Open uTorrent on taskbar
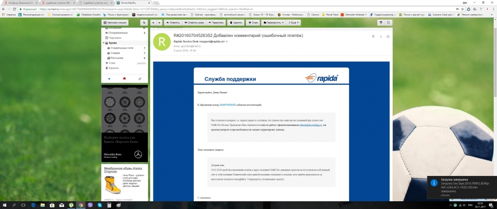The image size is (497, 209). [71, 205]
